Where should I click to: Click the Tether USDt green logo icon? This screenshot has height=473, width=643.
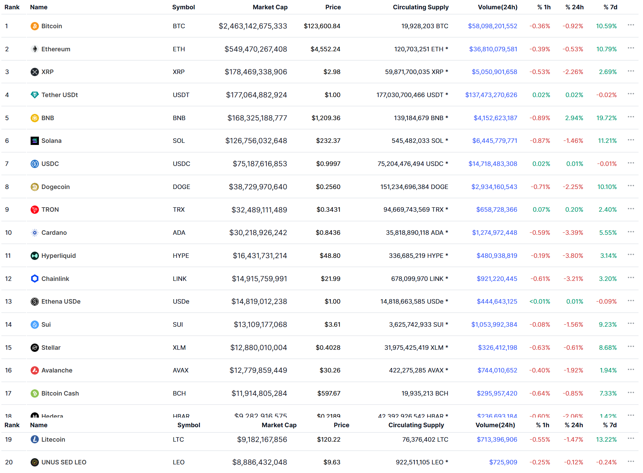point(34,95)
